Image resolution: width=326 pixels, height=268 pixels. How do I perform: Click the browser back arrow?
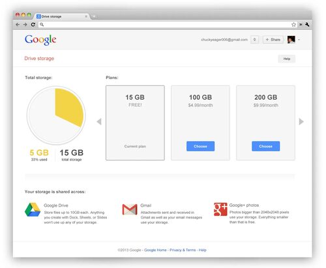pyautogui.click(x=18, y=25)
